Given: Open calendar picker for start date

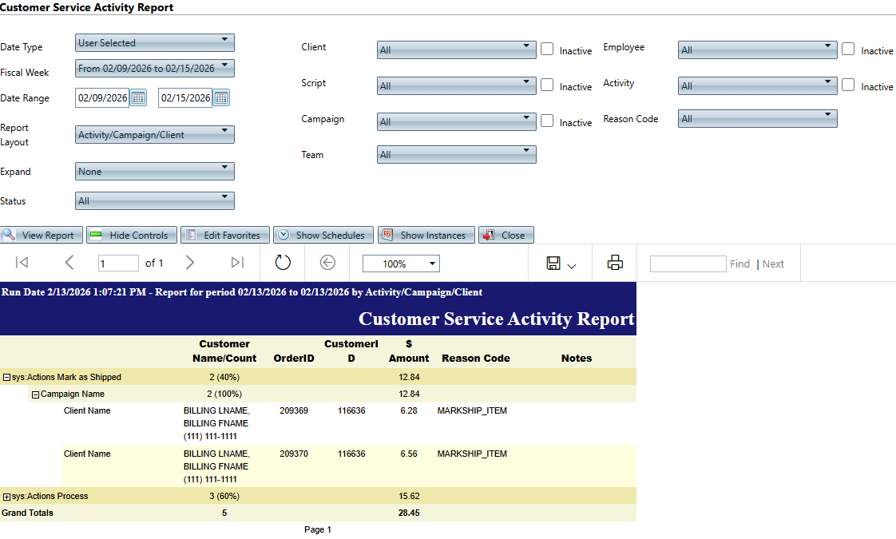Looking at the screenshot, I should [138, 98].
